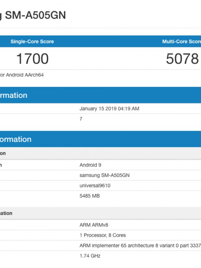Select the upload date January 15 2019
The height and width of the screenshot is (268, 201).
point(109,109)
